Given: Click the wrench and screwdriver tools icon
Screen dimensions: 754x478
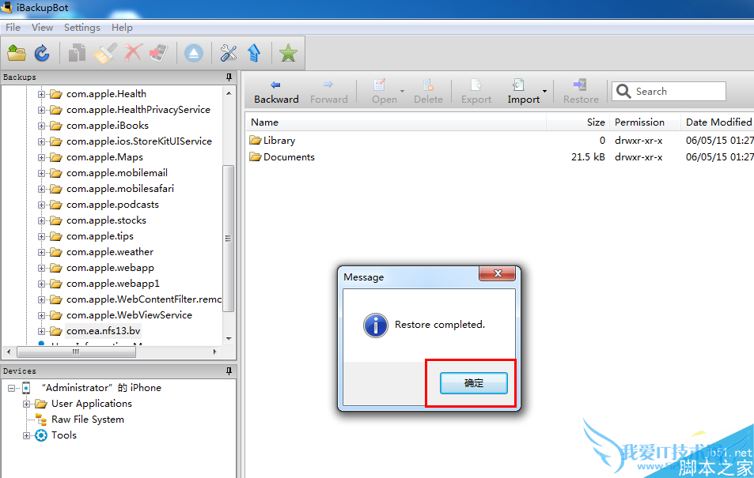Looking at the screenshot, I should [229, 53].
